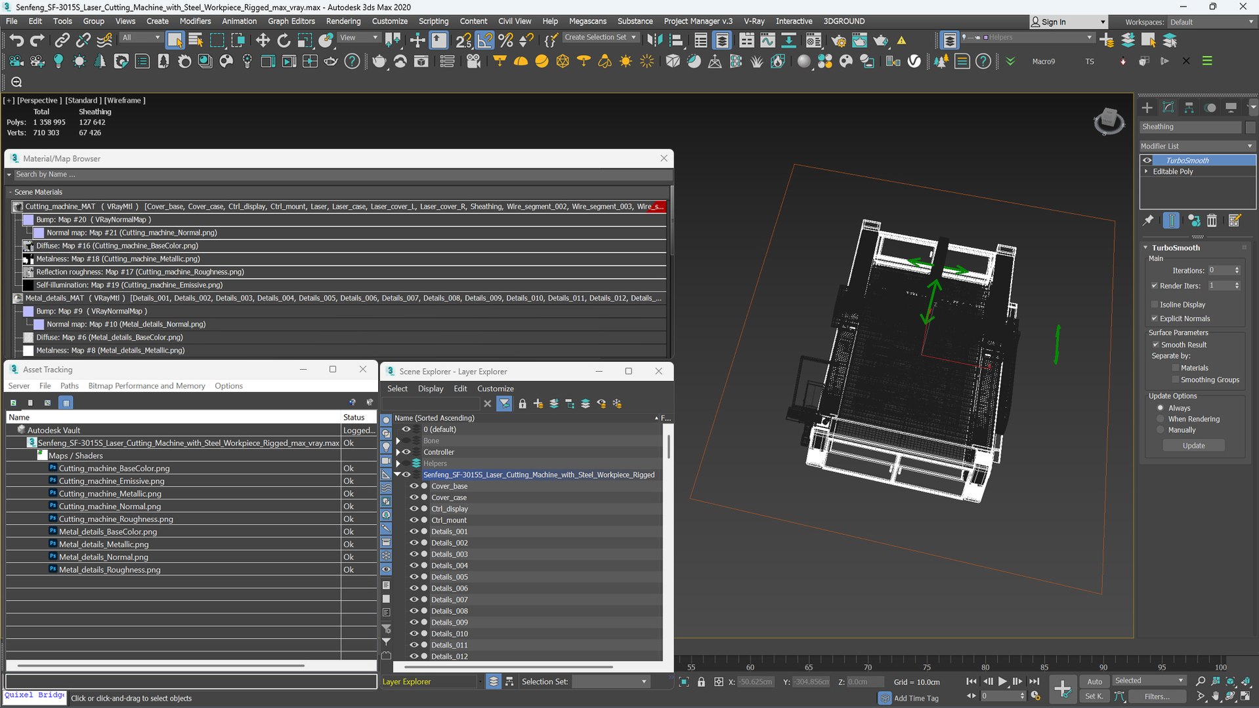Click Remove modifier trash icon
This screenshot has width=1259, height=708.
coord(1212,221)
